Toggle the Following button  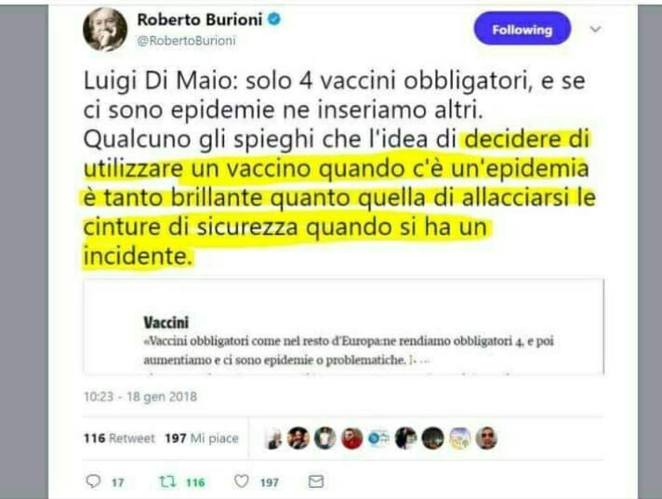click(523, 29)
